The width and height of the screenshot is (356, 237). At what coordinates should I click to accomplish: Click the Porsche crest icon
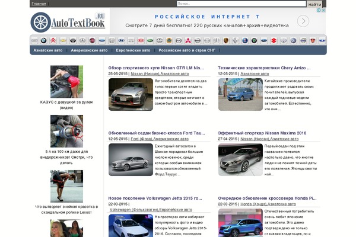pyautogui.click(x=226, y=40)
